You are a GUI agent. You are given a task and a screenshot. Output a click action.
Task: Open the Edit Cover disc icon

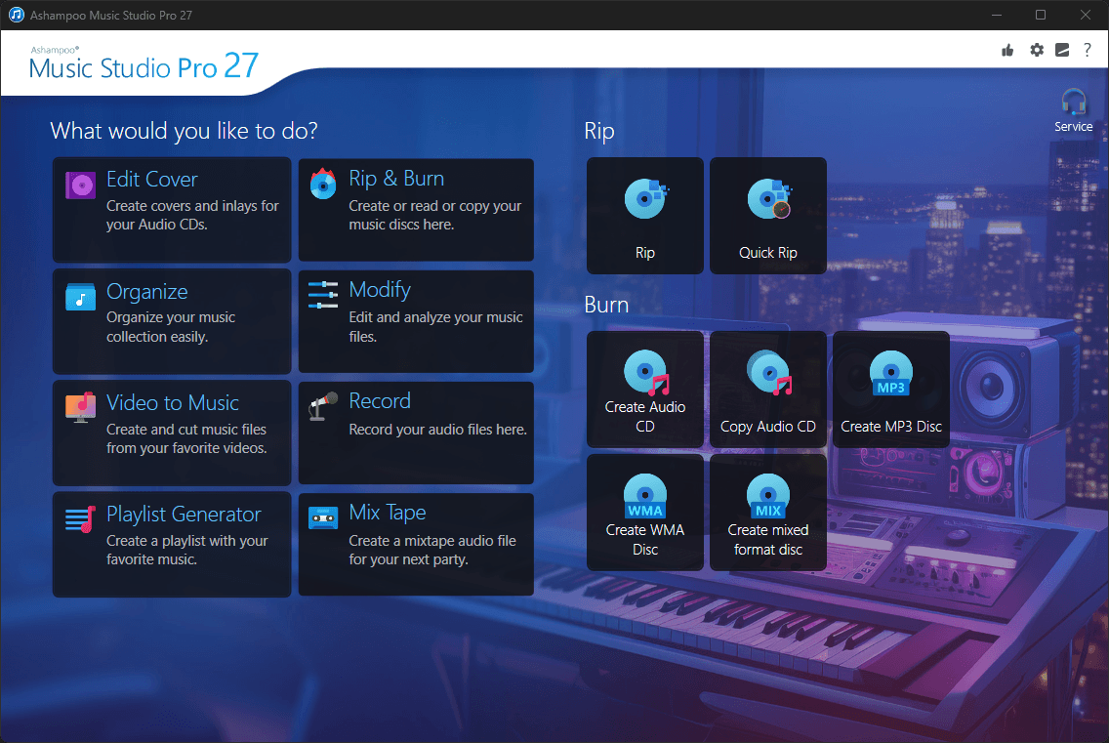81,186
